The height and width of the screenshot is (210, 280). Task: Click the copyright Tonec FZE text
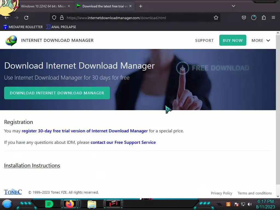point(63,192)
